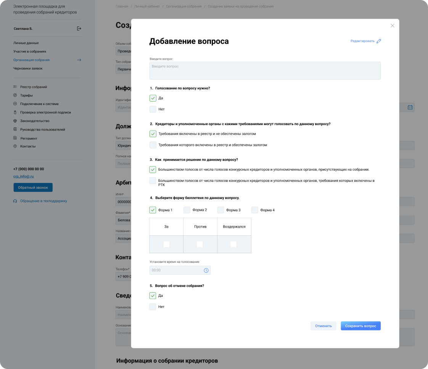The width and height of the screenshot is (428, 369).
Task: Check Нет under Голосование по вопросу нужно
Action: (153, 109)
